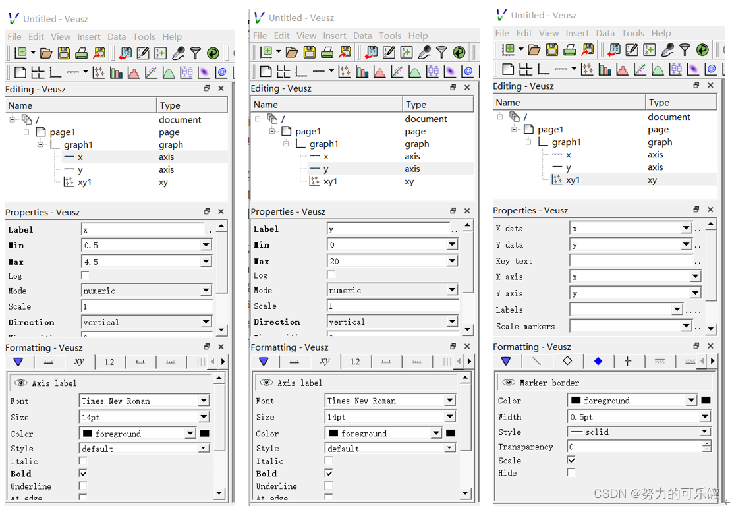The width and height of the screenshot is (730, 506).
Task: Click black Color swatch in middle window
Action: click(x=450, y=432)
